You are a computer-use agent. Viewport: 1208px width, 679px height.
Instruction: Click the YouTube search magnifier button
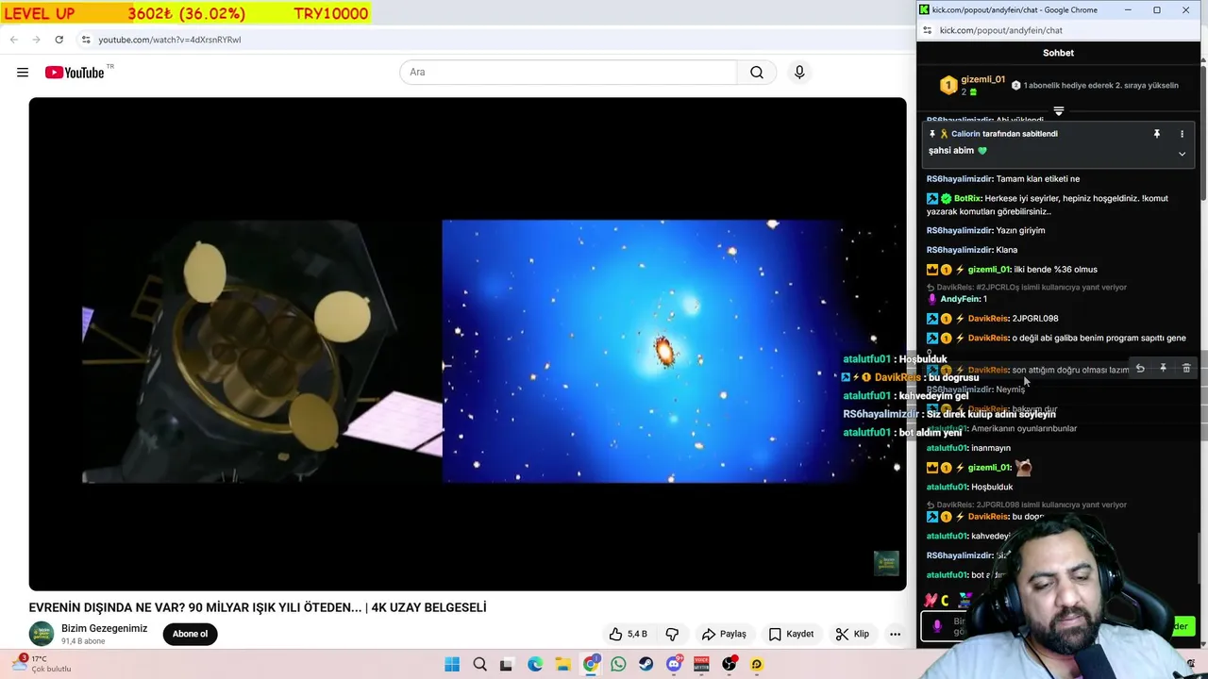(757, 73)
